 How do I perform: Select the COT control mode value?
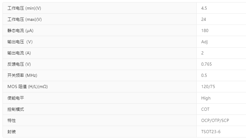click(x=205, y=109)
